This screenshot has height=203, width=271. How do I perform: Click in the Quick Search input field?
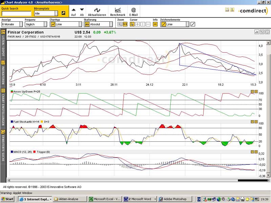(x=16, y=14)
